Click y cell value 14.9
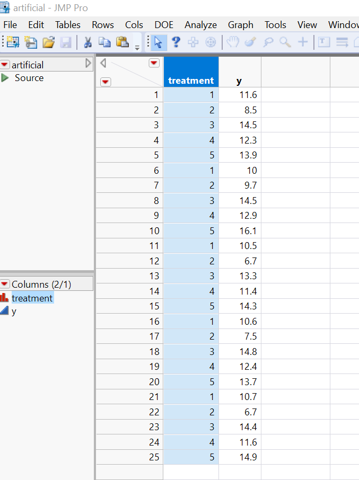The height and width of the screenshot is (480, 359). click(240, 457)
